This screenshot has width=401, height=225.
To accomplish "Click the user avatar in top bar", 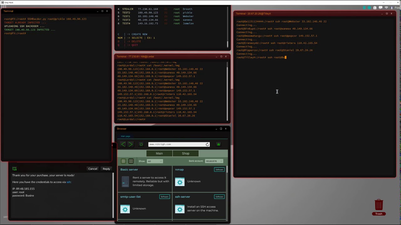I will (x=392, y=7).
